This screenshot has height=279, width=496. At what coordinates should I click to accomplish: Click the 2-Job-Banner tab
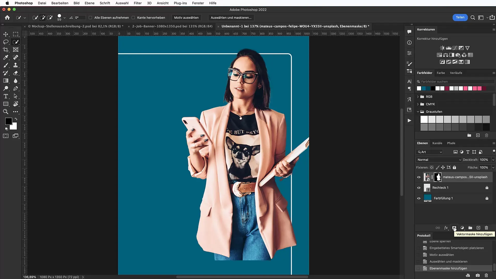pos(172,26)
